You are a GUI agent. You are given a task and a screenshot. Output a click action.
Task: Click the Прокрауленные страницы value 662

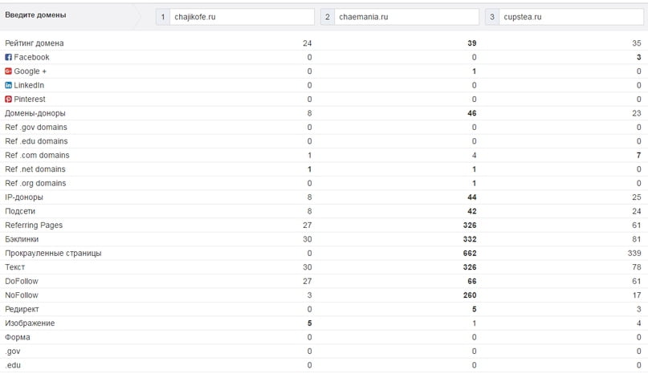click(470, 254)
